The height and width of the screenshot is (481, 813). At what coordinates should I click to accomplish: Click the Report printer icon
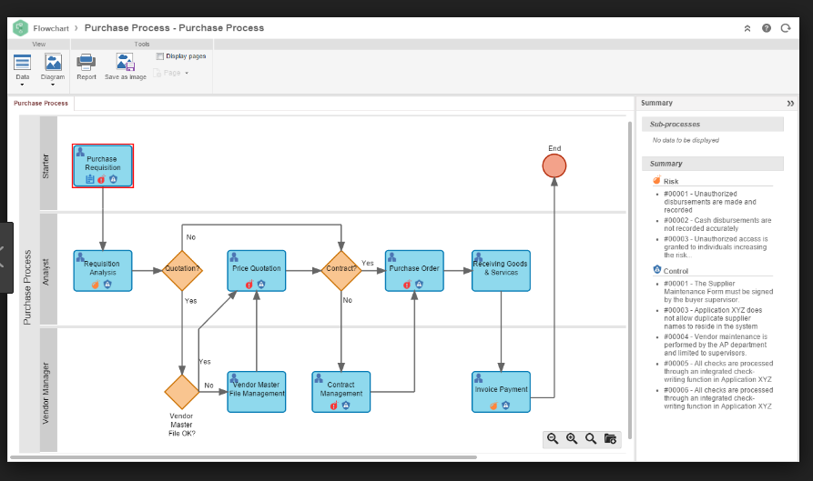point(86,63)
